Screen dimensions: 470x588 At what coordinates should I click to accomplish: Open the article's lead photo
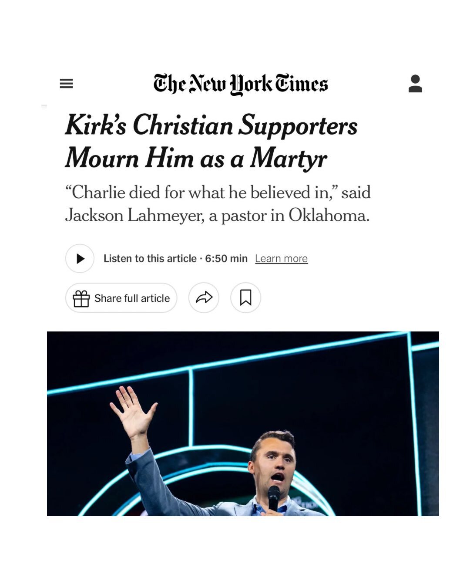pyautogui.click(x=243, y=424)
